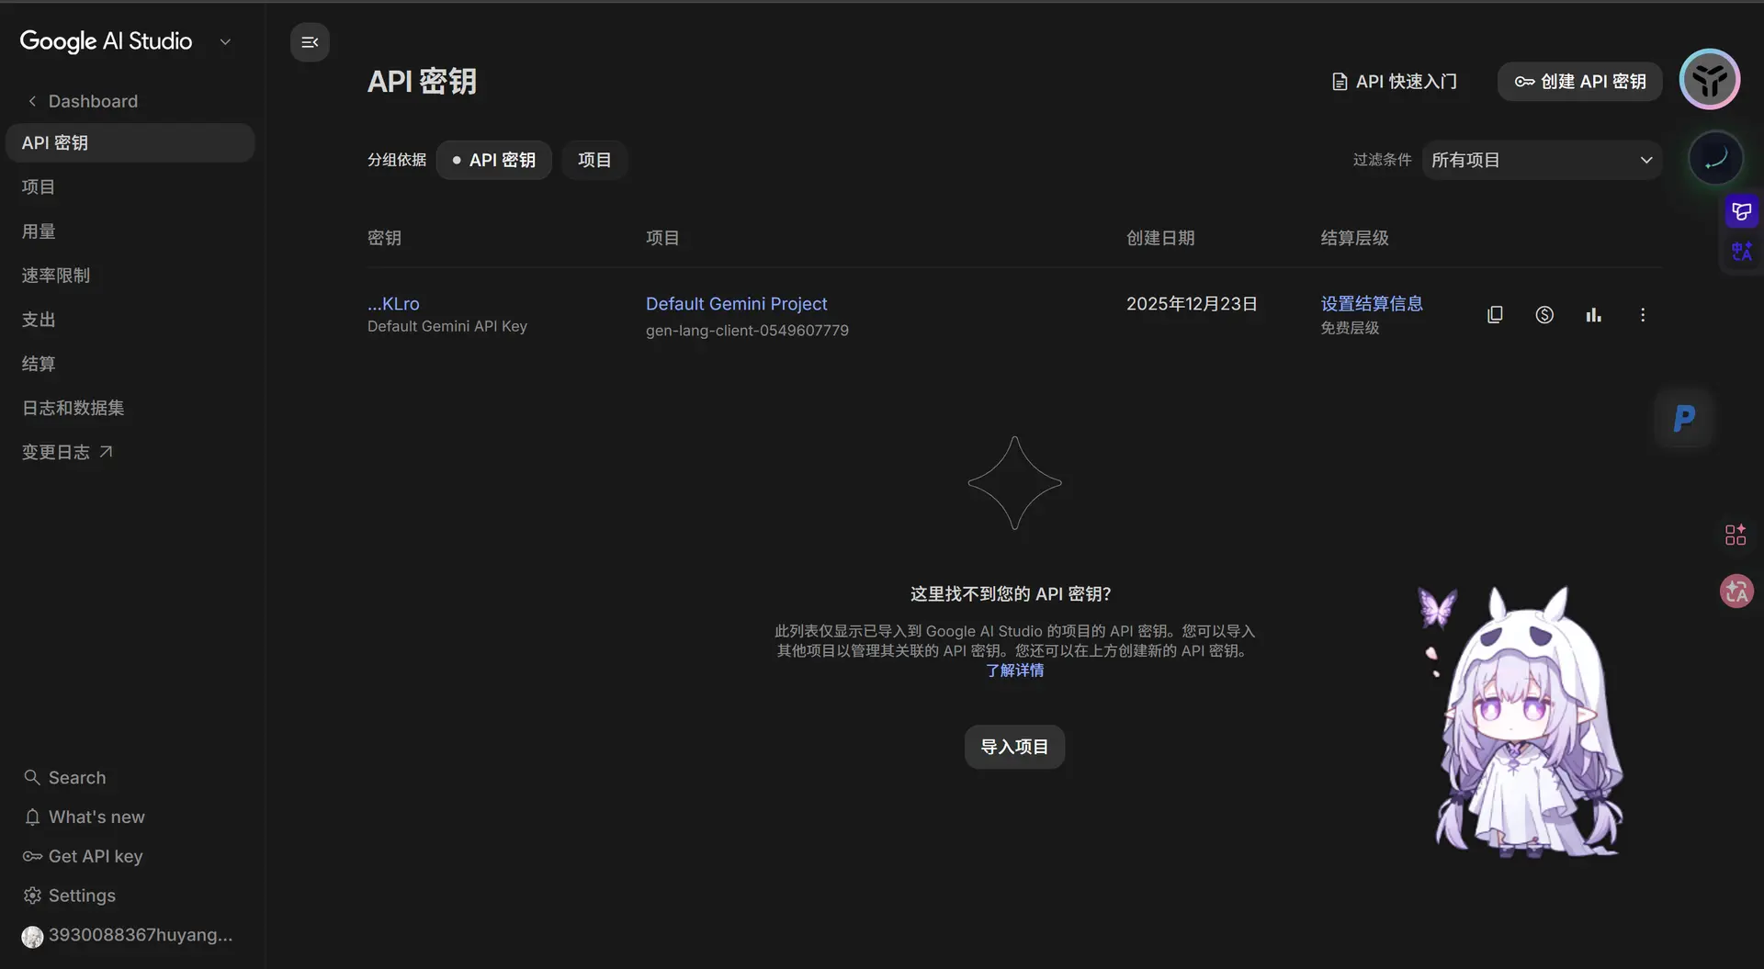
Task: Open Default Gemini Project link
Action: coord(736,304)
